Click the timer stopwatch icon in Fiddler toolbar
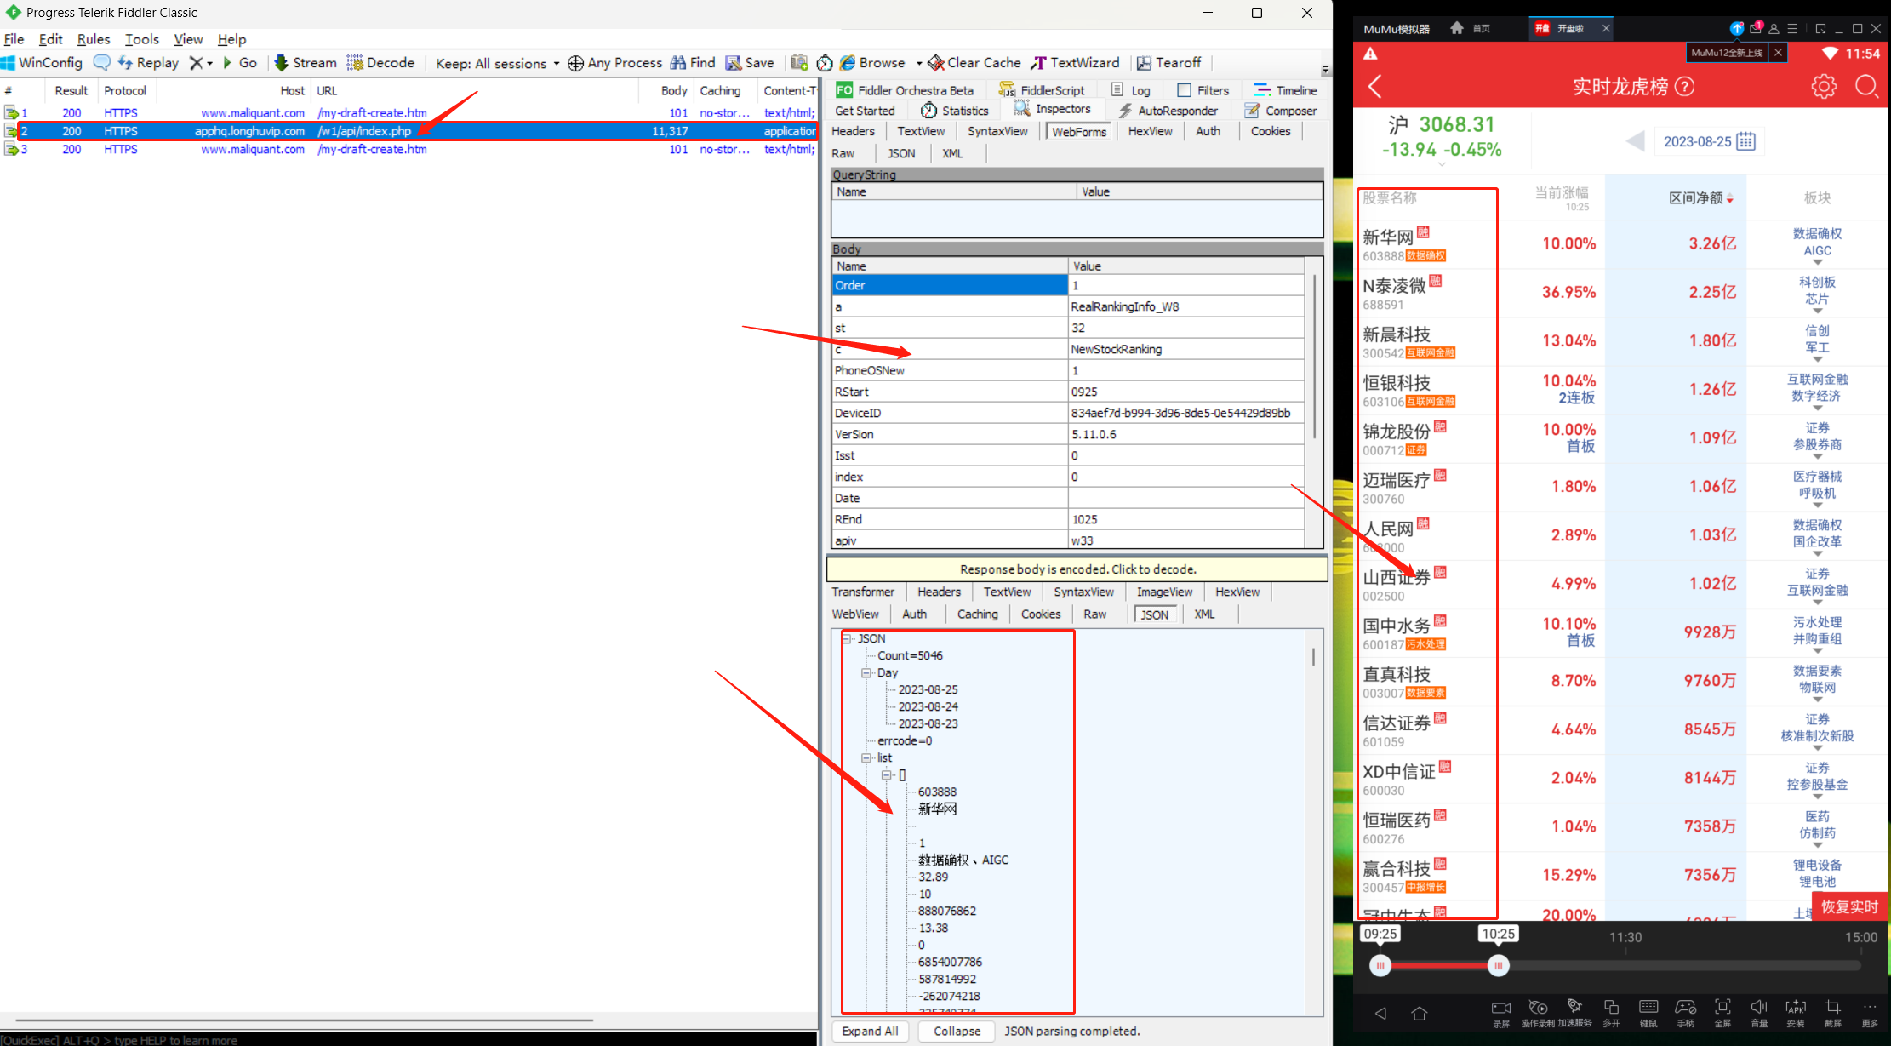This screenshot has width=1891, height=1046. point(825,63)
